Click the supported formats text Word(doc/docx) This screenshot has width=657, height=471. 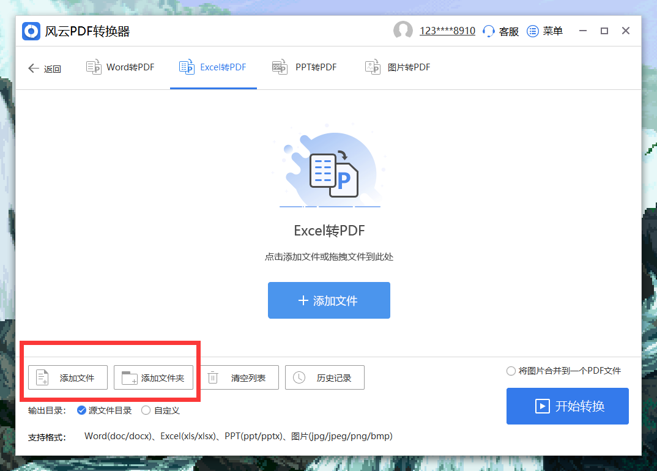coord(118,436)
